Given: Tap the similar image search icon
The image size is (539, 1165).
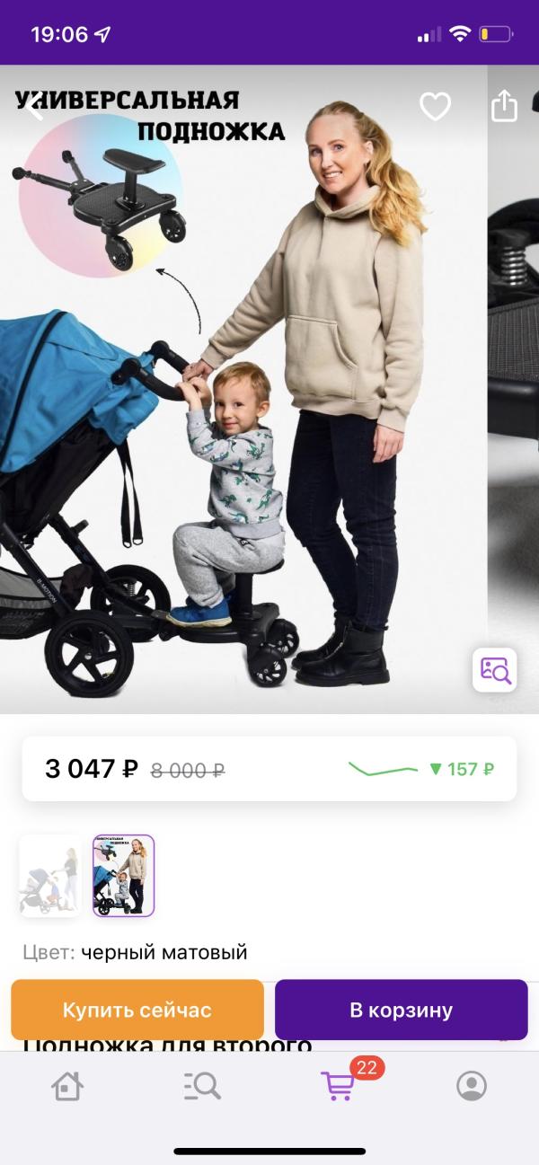Looking at the screenshot, I should 495,670.
